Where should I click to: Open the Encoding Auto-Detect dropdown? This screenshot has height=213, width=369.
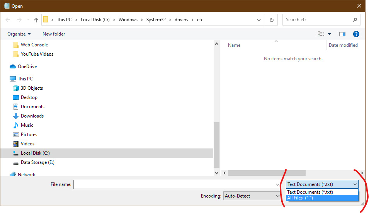pos(252,196)
